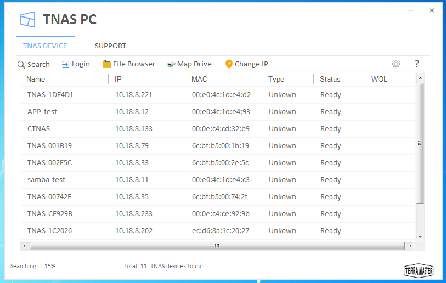
Task: Click the horizontal scrollbar right arrow
Action: (x=409, y=246)
